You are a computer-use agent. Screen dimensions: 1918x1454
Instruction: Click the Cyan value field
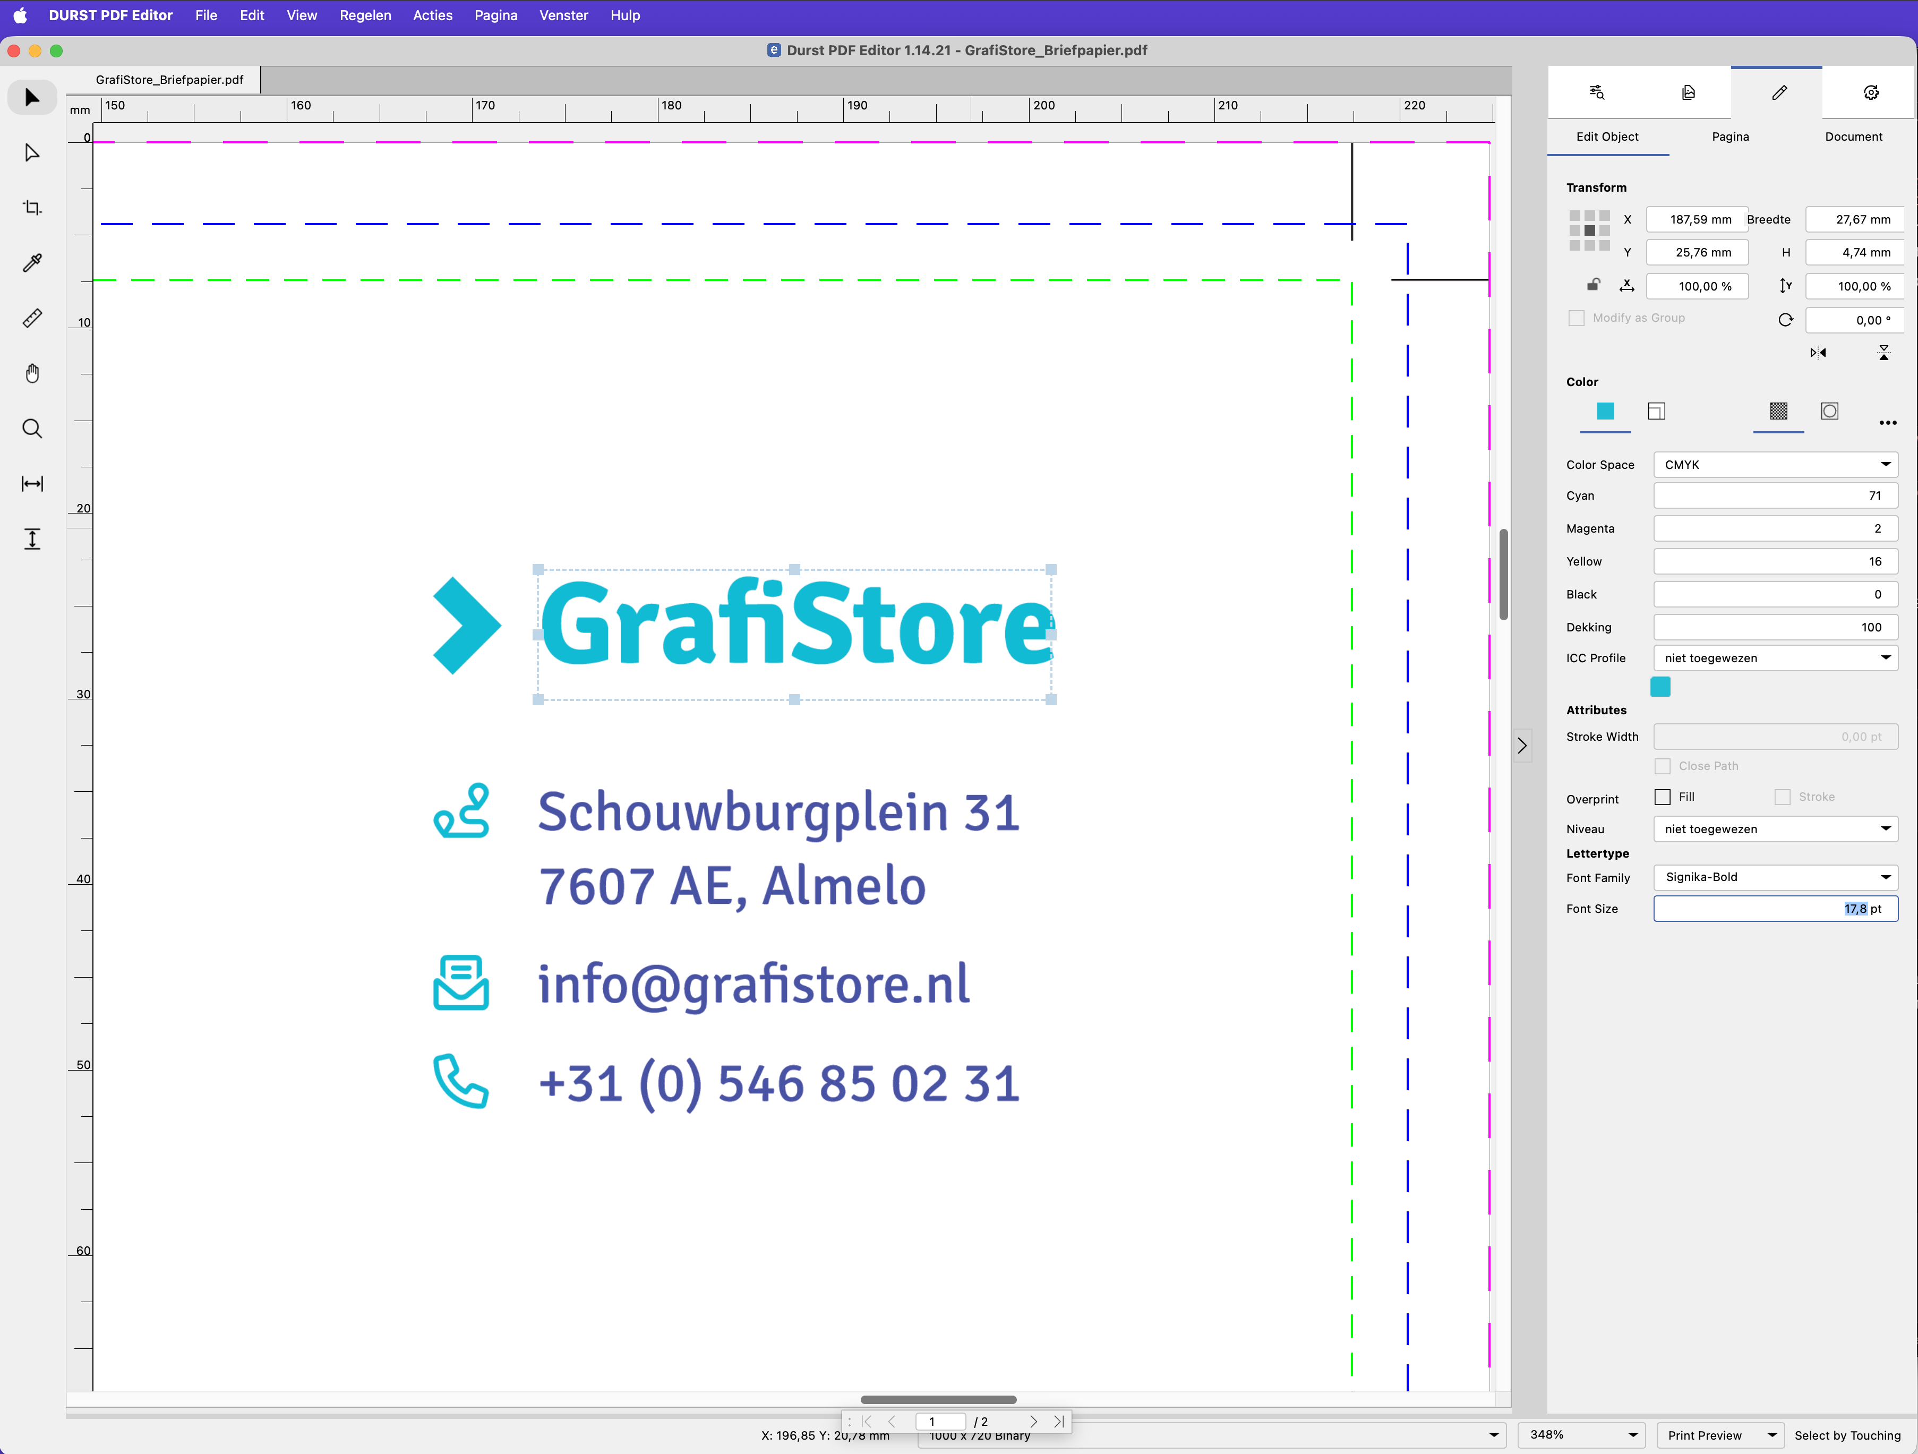point(1775,496)
